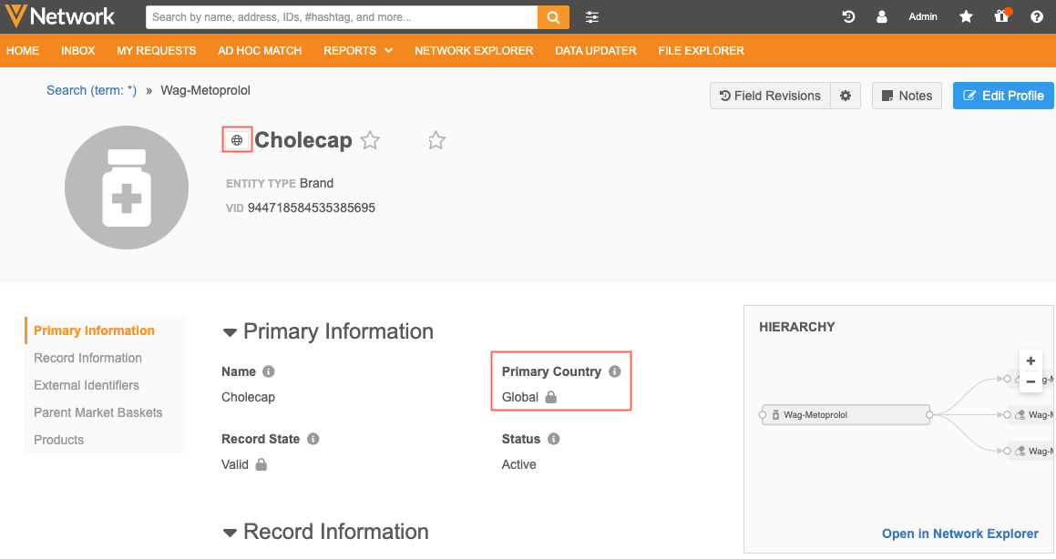Open the Reports dropdown menu
This screenshot has height=559, width=1056.
(357, 51)
